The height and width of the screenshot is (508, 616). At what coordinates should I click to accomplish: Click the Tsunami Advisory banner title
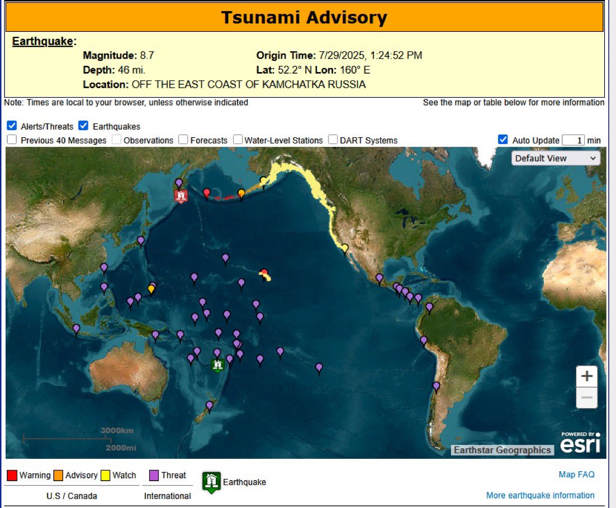pos(304,18)
